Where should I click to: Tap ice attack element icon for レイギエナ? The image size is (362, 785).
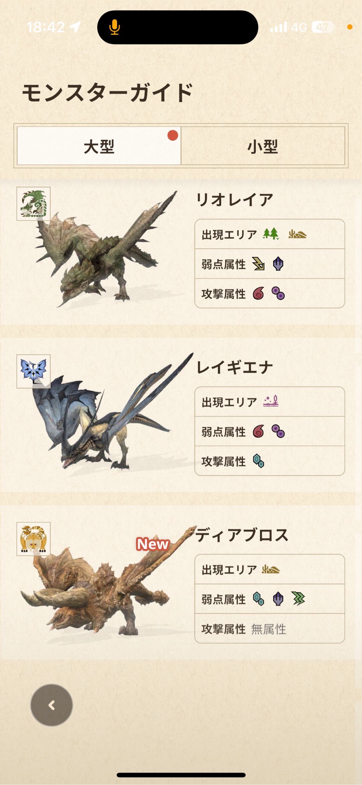pyautogui.click(x=258, y=461)
